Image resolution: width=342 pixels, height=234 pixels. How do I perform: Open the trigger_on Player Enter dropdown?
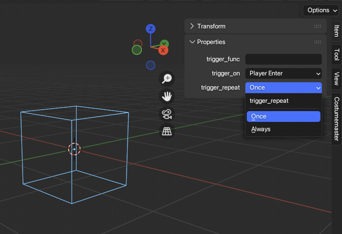pyautogui.click(x=283, y=73)
